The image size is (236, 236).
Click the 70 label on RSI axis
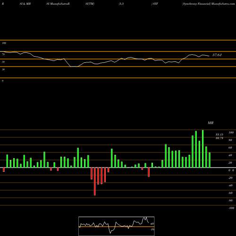click(x=3, y=54)
